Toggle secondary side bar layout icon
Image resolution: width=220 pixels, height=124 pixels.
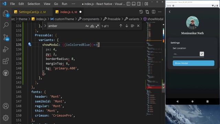pos(139,4)
